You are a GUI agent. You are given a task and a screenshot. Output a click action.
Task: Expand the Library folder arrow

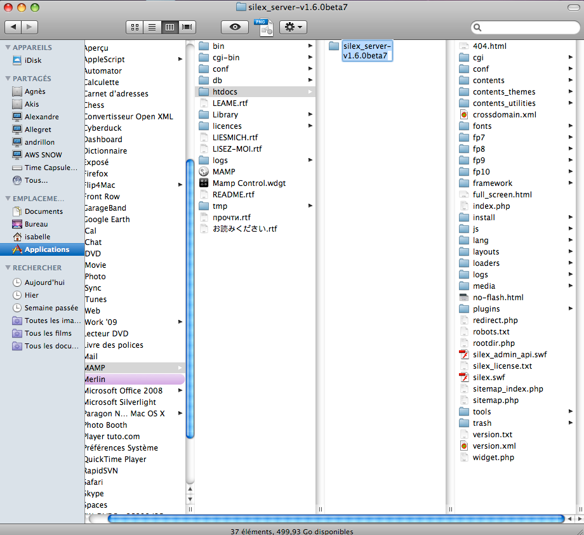(310, 114)
